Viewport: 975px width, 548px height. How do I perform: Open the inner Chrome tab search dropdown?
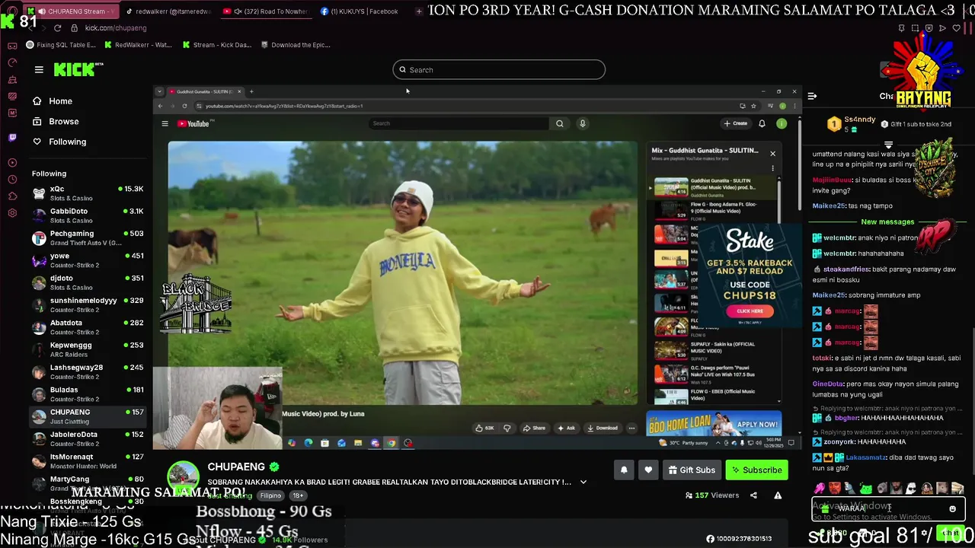click(x=159, y=91)
